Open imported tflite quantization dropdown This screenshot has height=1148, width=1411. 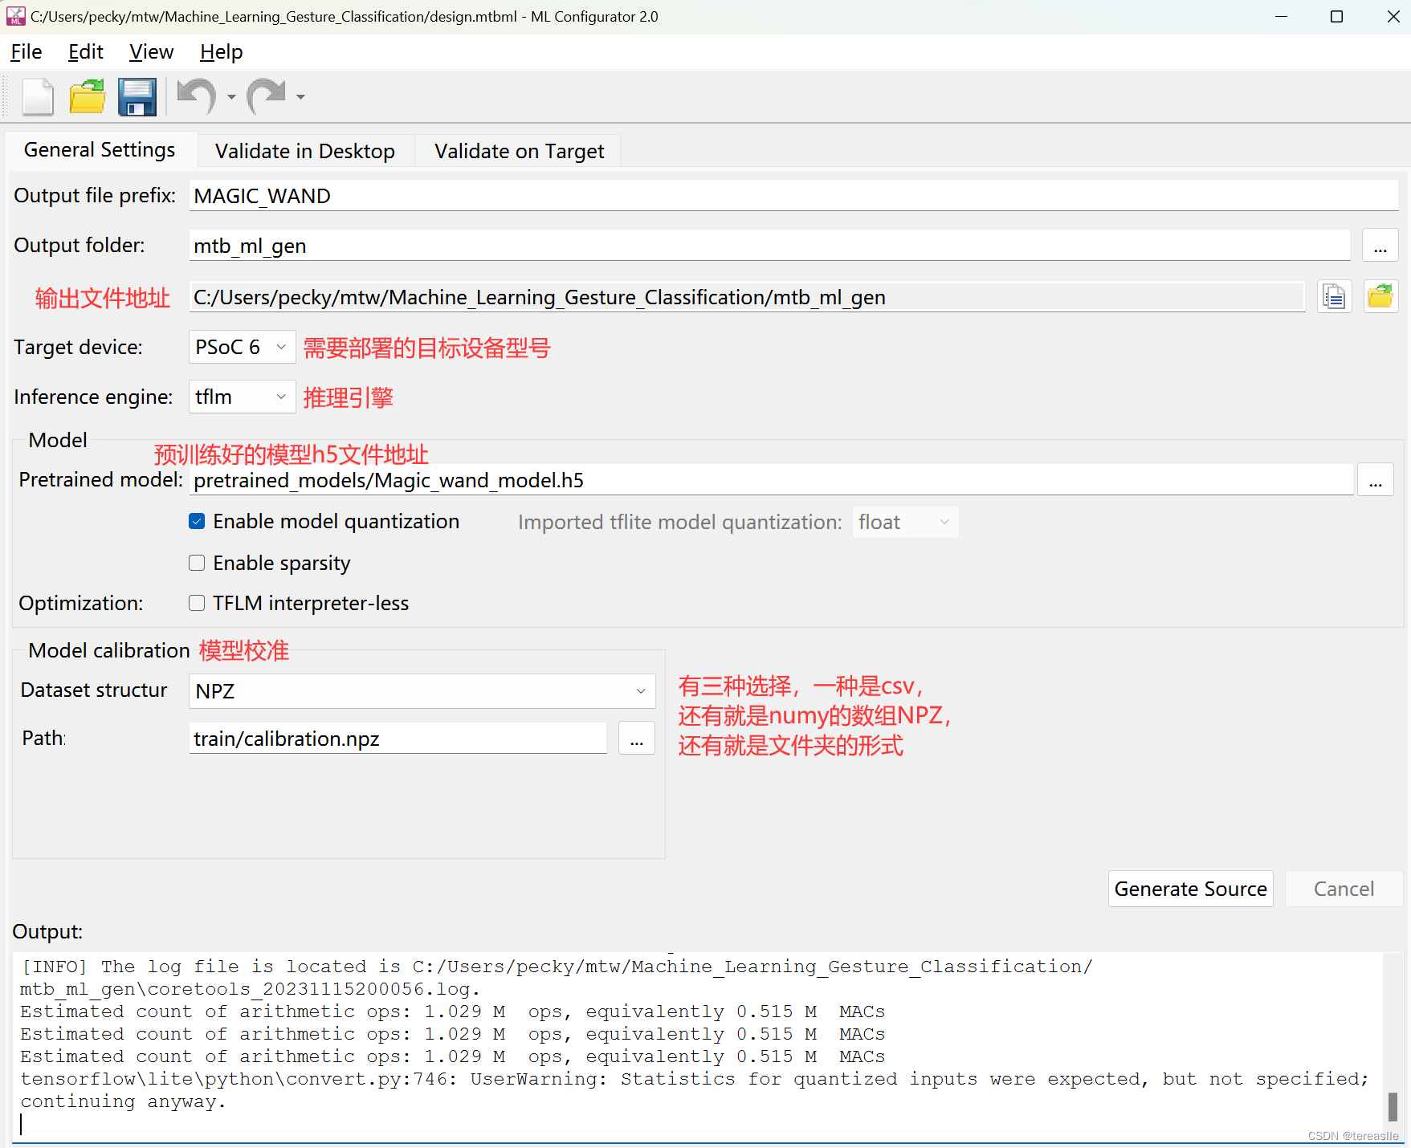pyautogui.click(x=903, y=521)
